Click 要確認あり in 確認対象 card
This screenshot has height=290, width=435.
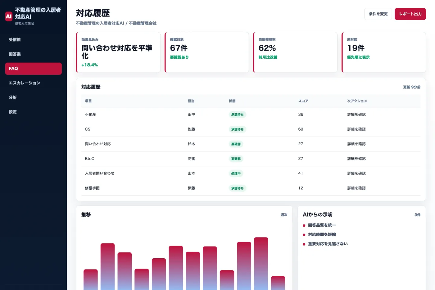(x=179, y=57)
